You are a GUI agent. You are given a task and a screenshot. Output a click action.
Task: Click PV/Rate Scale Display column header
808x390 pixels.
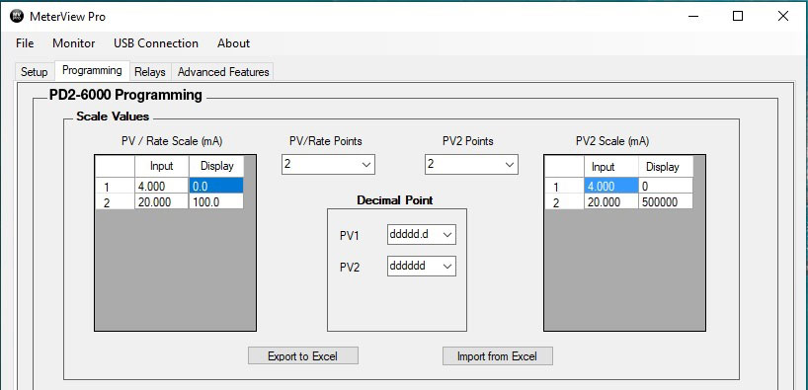coord(216,167)
